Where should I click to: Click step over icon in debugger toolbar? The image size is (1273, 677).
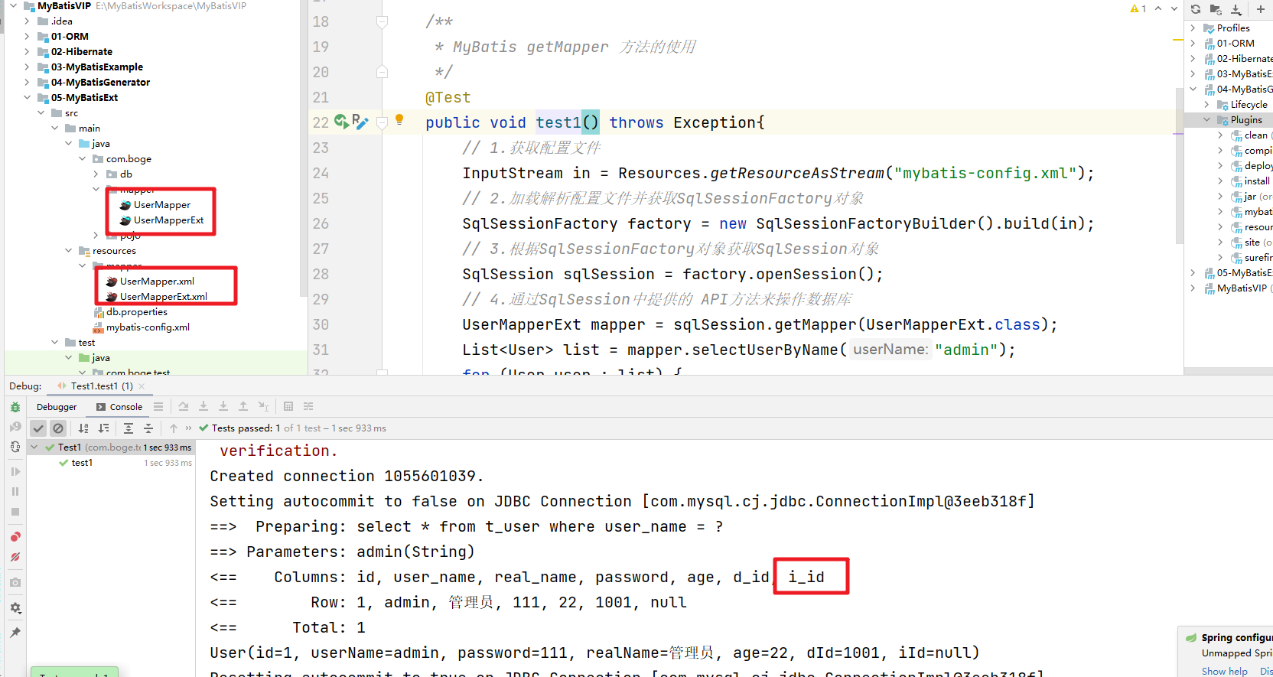184,406
